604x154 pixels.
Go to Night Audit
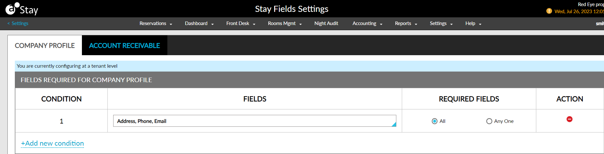(x=326, y=23)
